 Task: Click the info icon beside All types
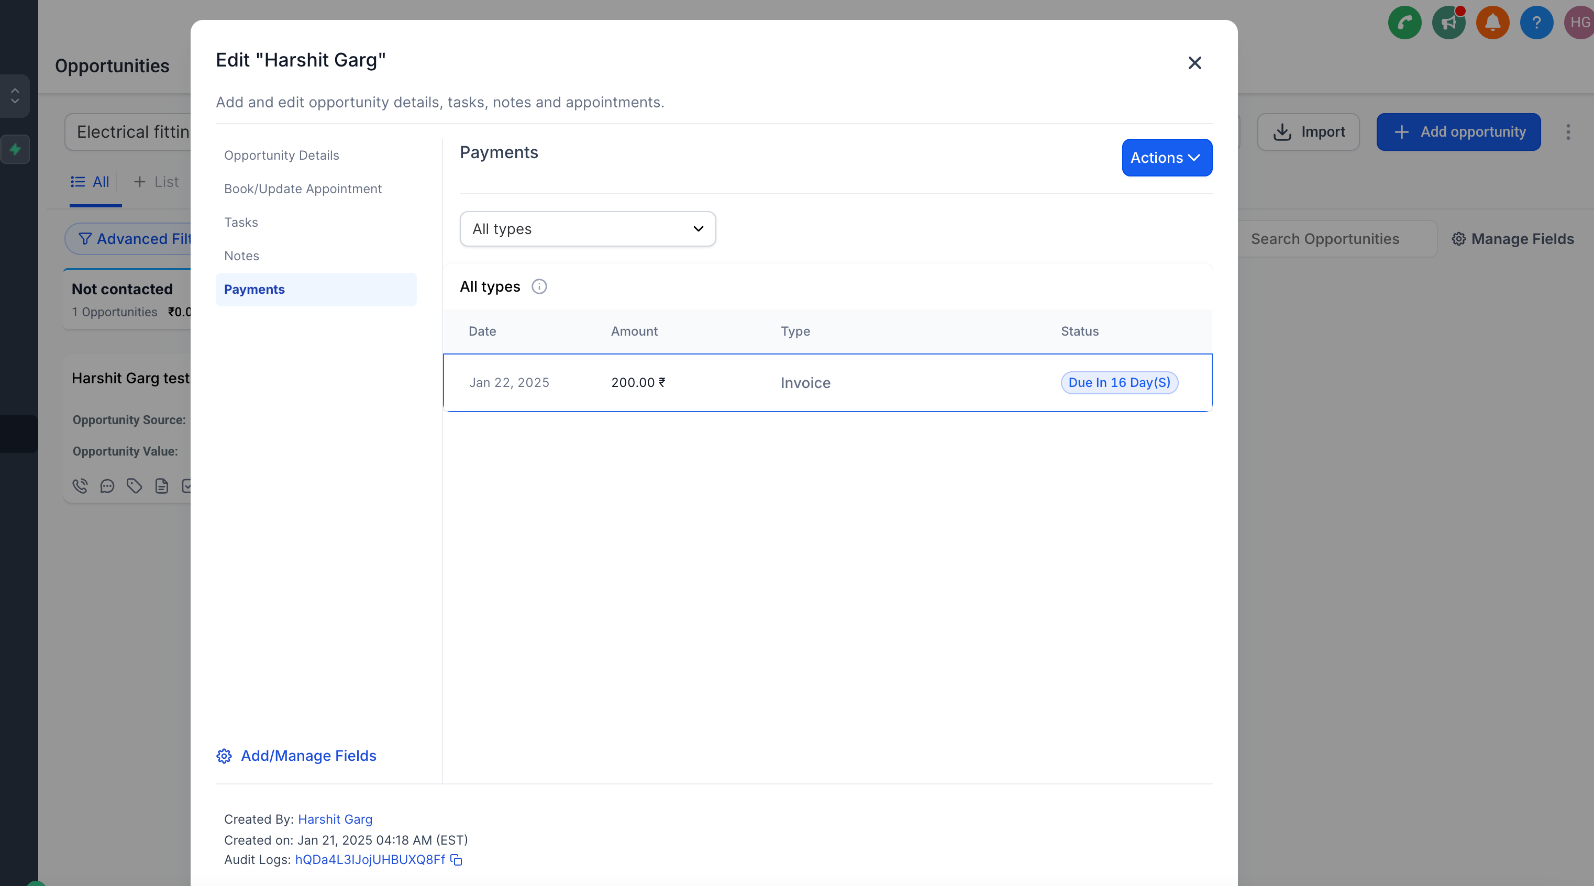coord(539,286)
